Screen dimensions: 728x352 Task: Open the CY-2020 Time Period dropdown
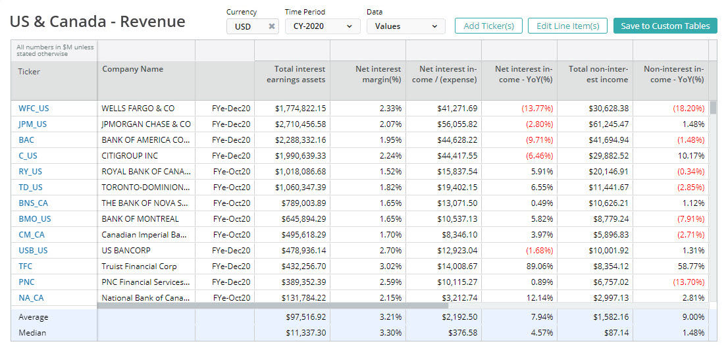click(323, 26)
